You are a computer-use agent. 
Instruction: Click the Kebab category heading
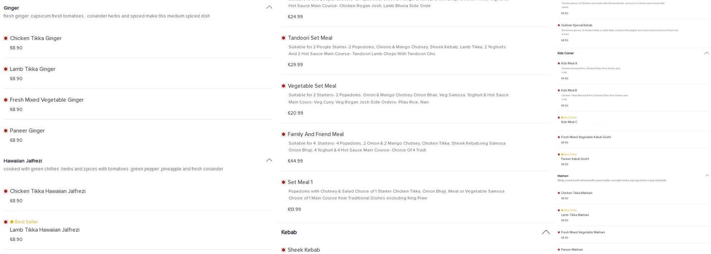(289, 232)
